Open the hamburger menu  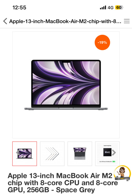[x=127, y=21]
